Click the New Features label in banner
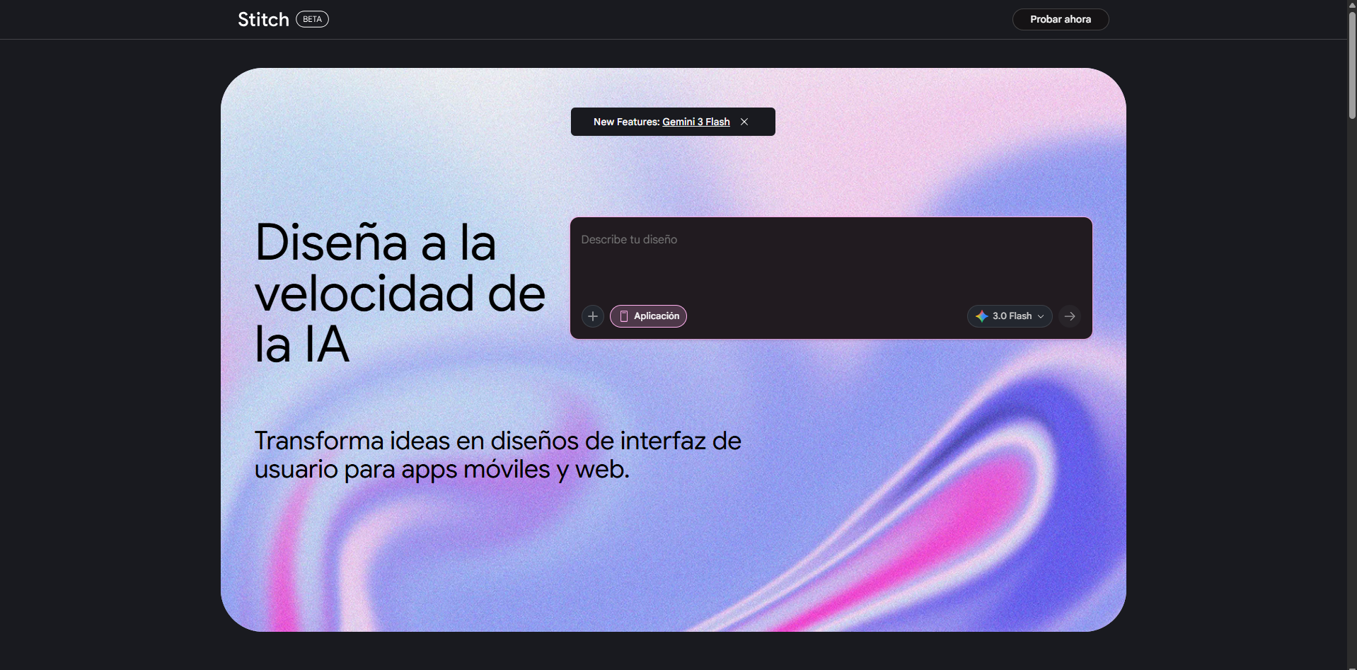The image size is (1357, 670). pos(626,122)
